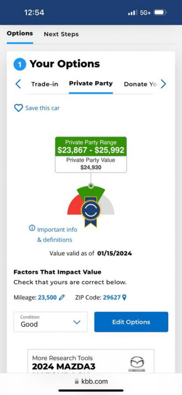Tap the green section of value gauge
Viewport: 182px width, 395px height.
coord(91,192)
